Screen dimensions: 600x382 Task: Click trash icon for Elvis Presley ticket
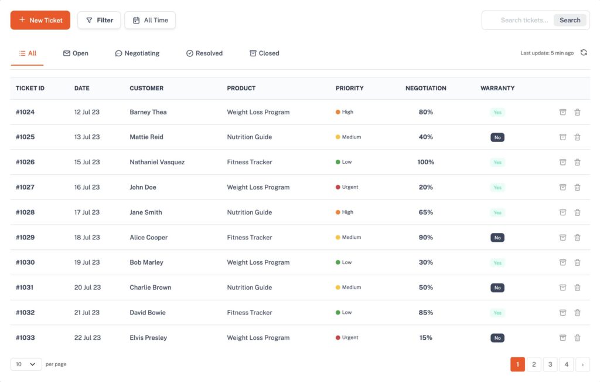[x=577, y=338]
